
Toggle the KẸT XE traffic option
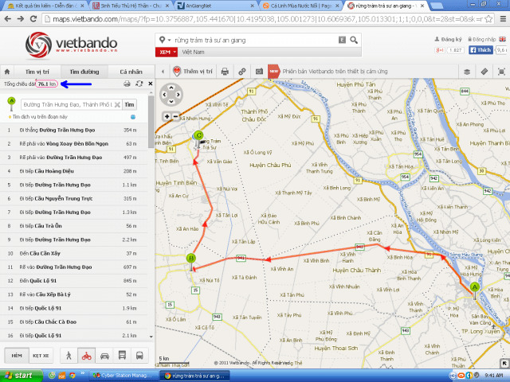tap(41, 356)
